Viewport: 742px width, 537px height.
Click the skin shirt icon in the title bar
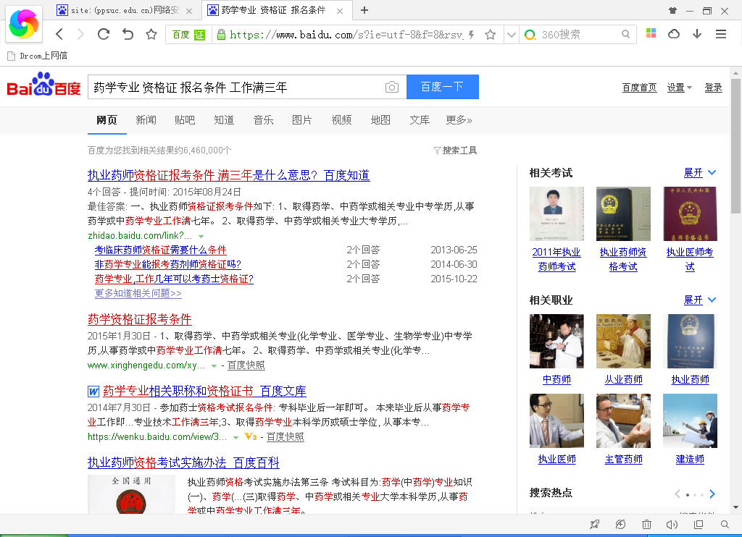coord(672,10)
